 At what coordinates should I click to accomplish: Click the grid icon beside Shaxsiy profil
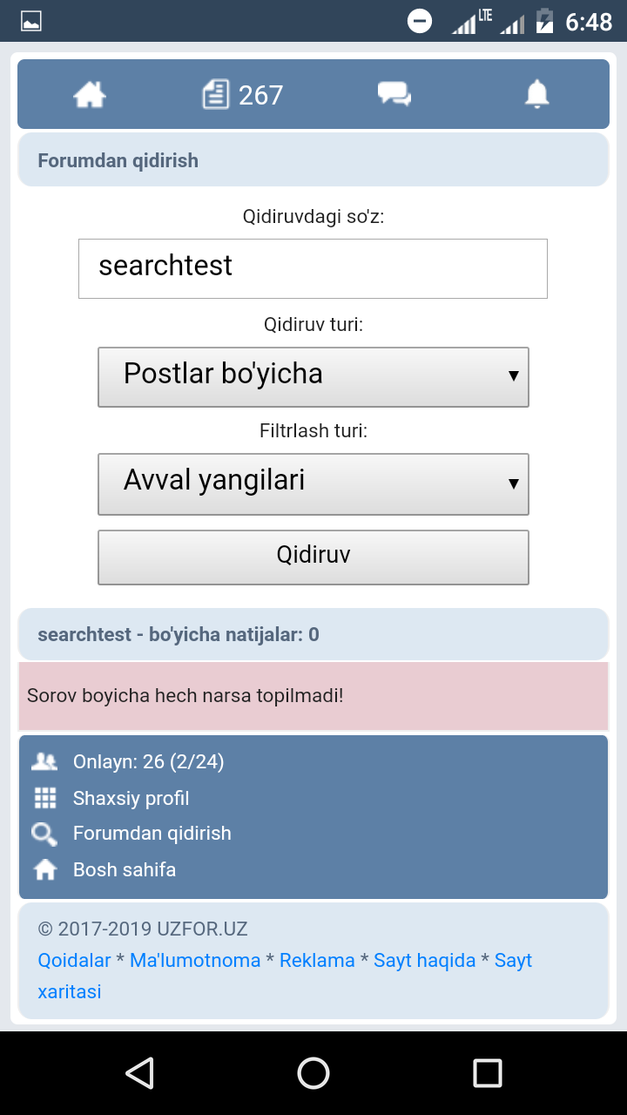click(44, 798)
